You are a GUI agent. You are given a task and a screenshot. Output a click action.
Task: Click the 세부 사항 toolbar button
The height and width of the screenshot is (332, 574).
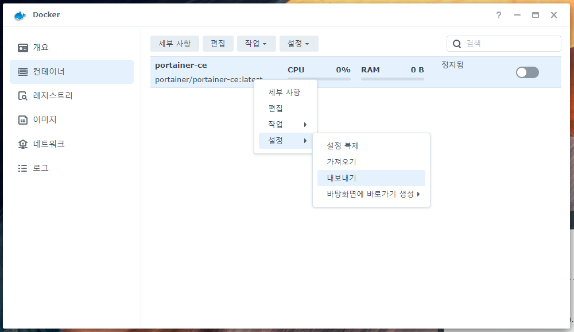pyautogui.click(x=174, y=44)
